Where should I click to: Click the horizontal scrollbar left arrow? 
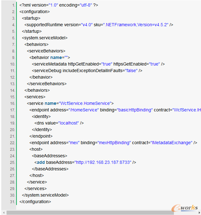tap(3, 213)
